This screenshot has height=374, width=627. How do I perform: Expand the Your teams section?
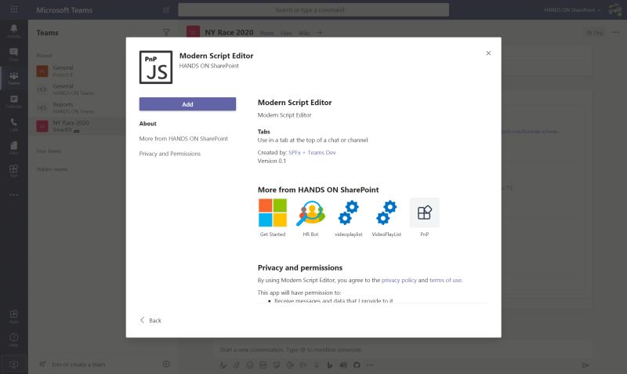(49, 151)
